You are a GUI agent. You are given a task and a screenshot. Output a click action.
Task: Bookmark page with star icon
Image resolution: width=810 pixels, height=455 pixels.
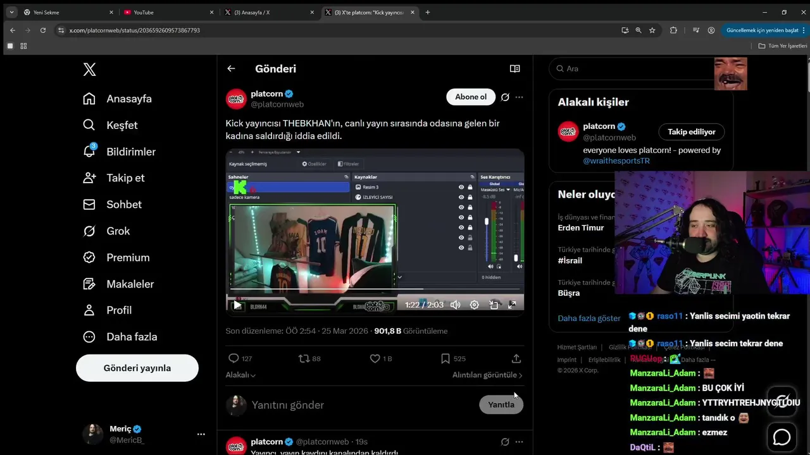tap(652, 30)
